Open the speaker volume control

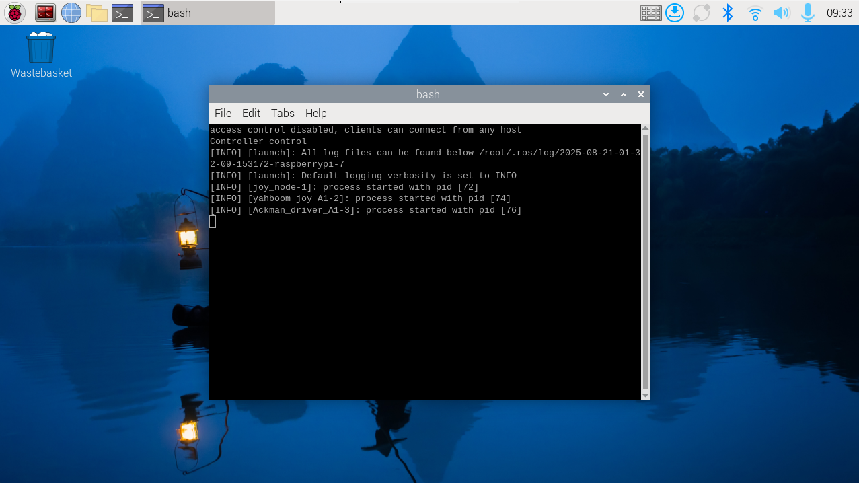780,13
